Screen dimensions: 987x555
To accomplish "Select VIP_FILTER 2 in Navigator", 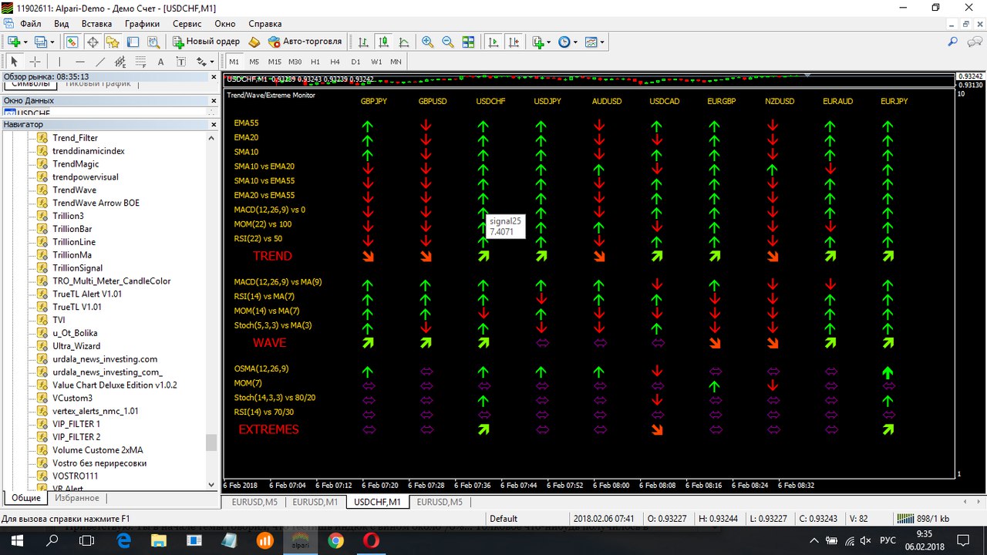I will (x=76, y=437).
